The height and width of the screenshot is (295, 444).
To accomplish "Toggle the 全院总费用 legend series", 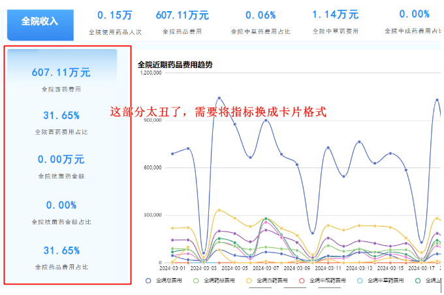I will 164,281.
